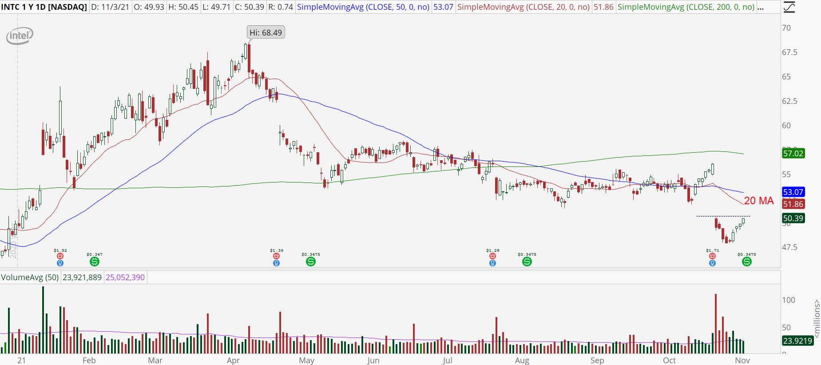Click the green dividend icon near Aug
Viewport: 821px width, 365px height.
click(527, 262)
